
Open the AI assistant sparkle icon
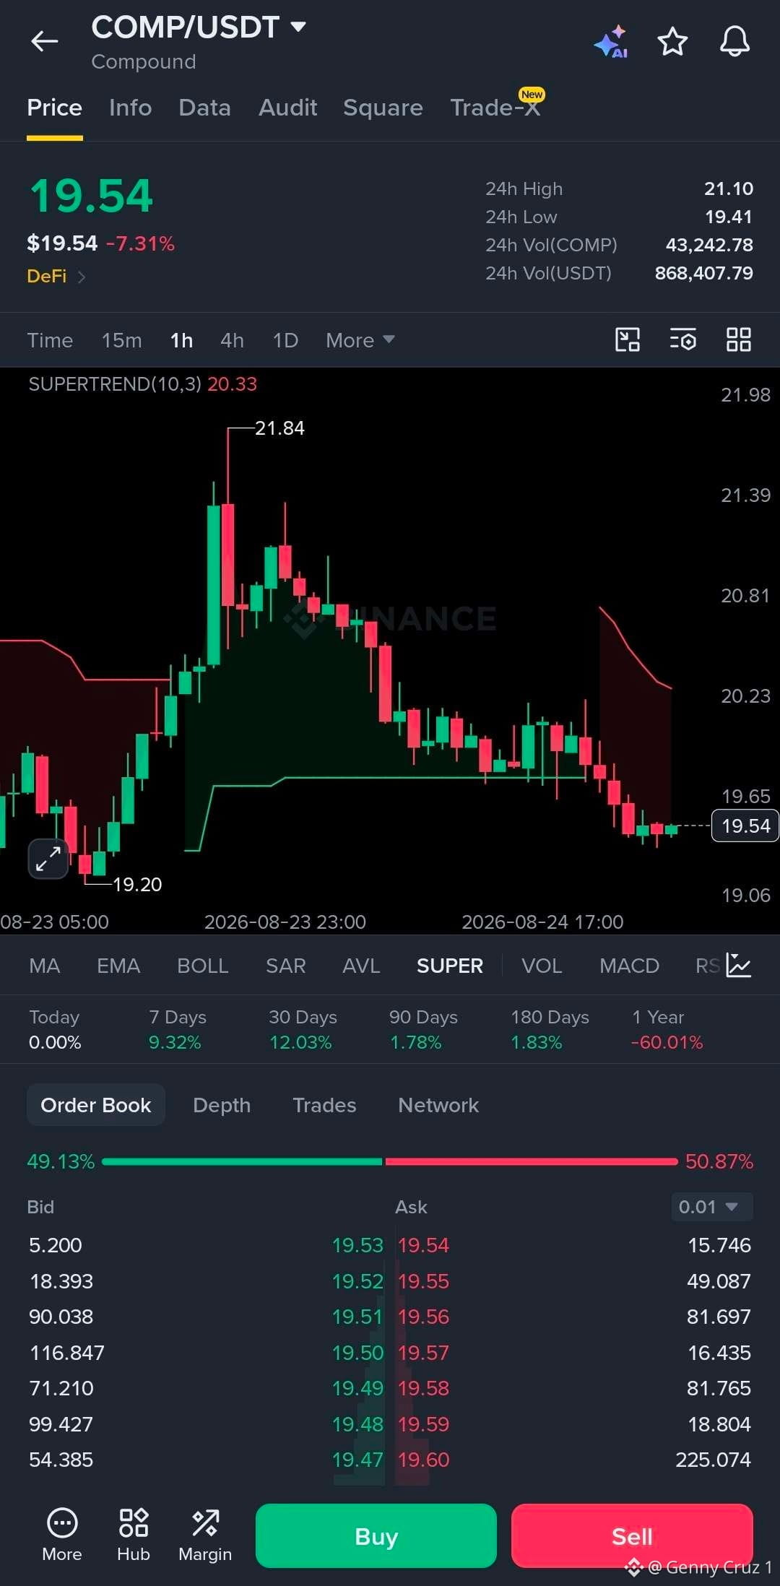(611, 42)
